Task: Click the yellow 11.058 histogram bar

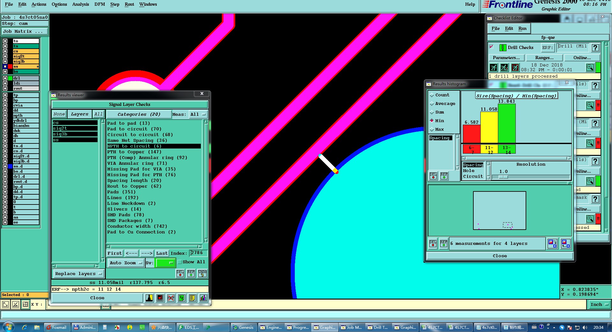Action: coord(489,127)
